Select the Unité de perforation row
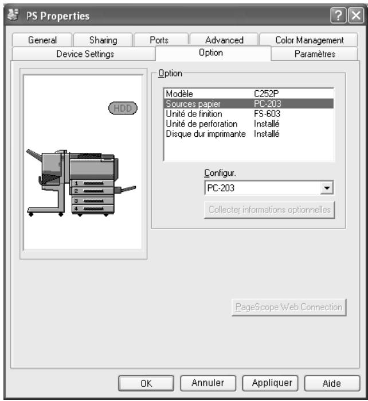This screenshot has width=368, height=401. (x=248, y=124)
